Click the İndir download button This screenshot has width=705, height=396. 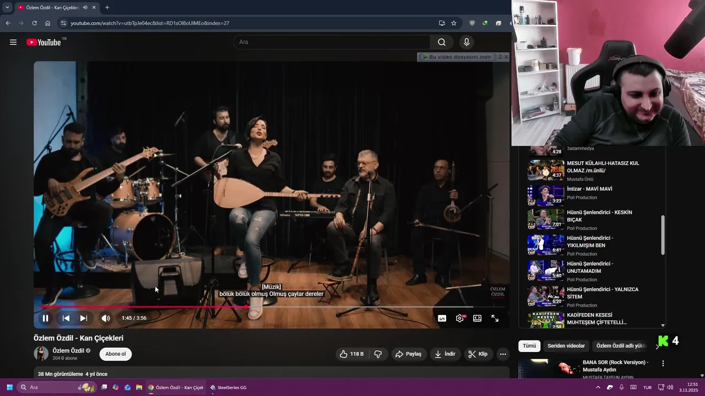pos(445,354)
